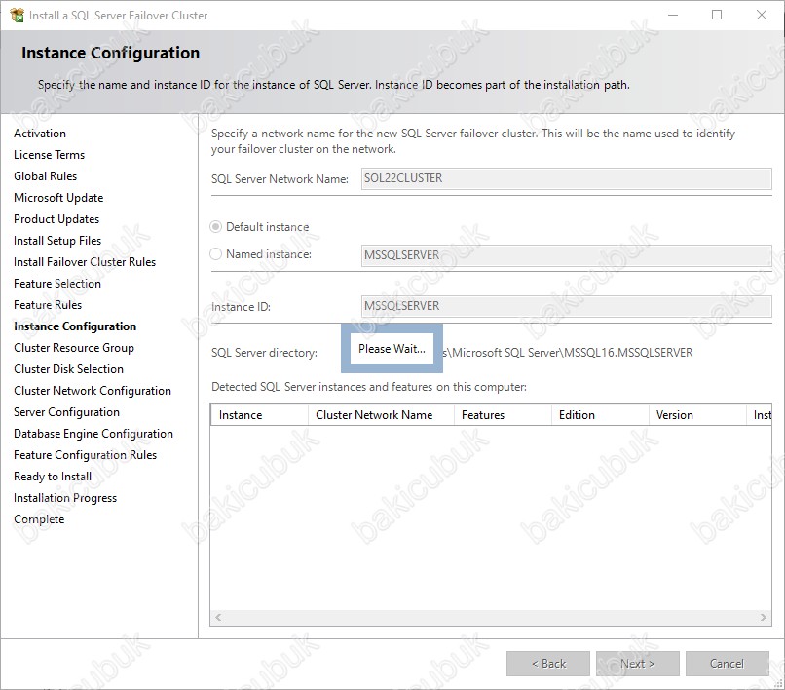Select the Feature Selection step
785x690 pixels.
point(57,284)
